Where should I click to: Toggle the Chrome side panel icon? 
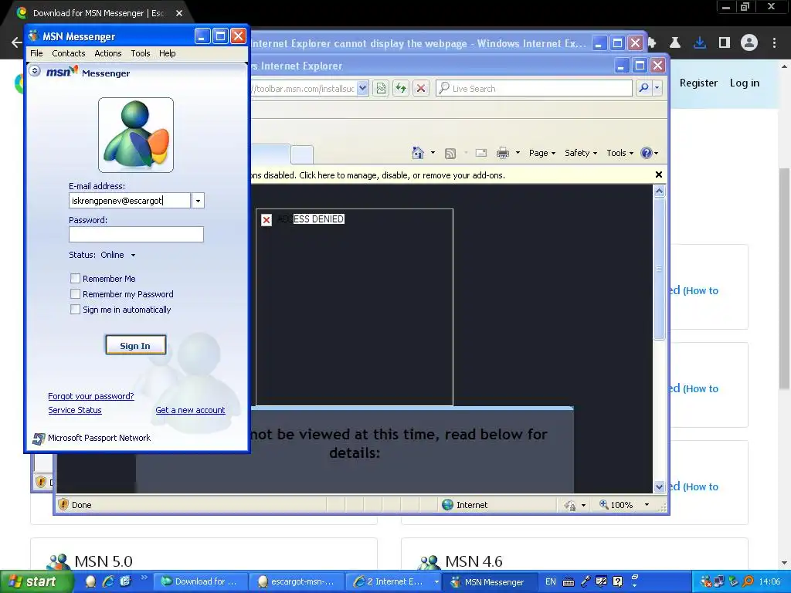click(725, 43)
